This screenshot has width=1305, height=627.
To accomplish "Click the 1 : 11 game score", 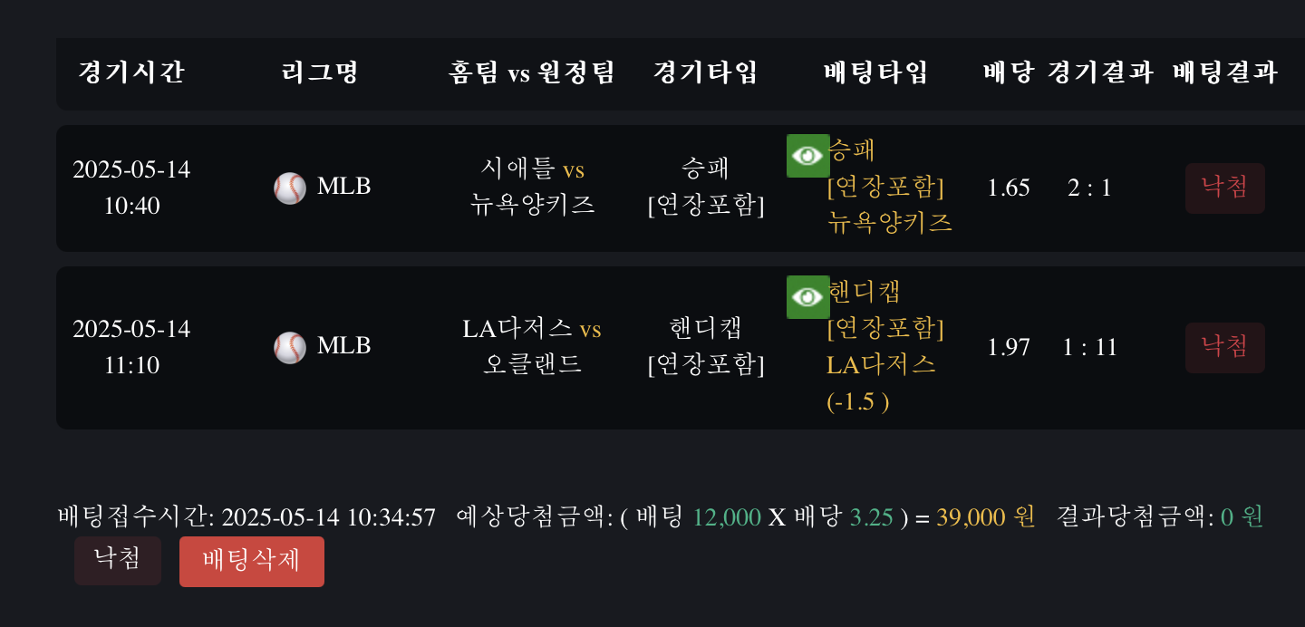I will coord(1090,348).
